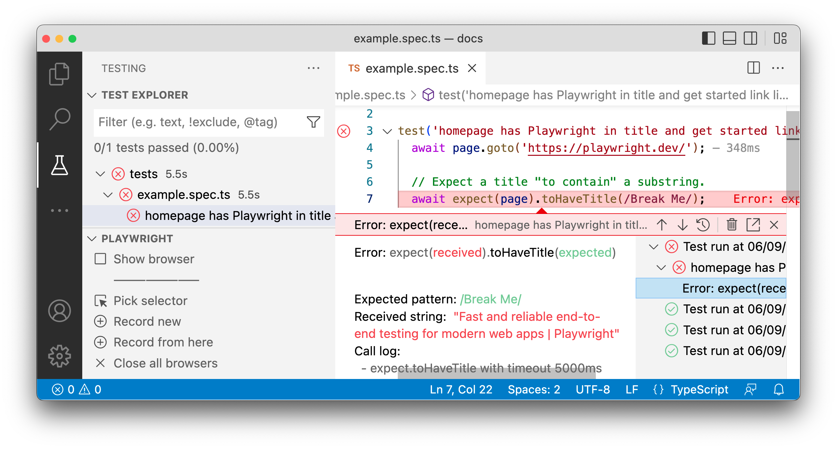
Task: Open more actions via Testing panel ellipsis
Action: (313, 68)
